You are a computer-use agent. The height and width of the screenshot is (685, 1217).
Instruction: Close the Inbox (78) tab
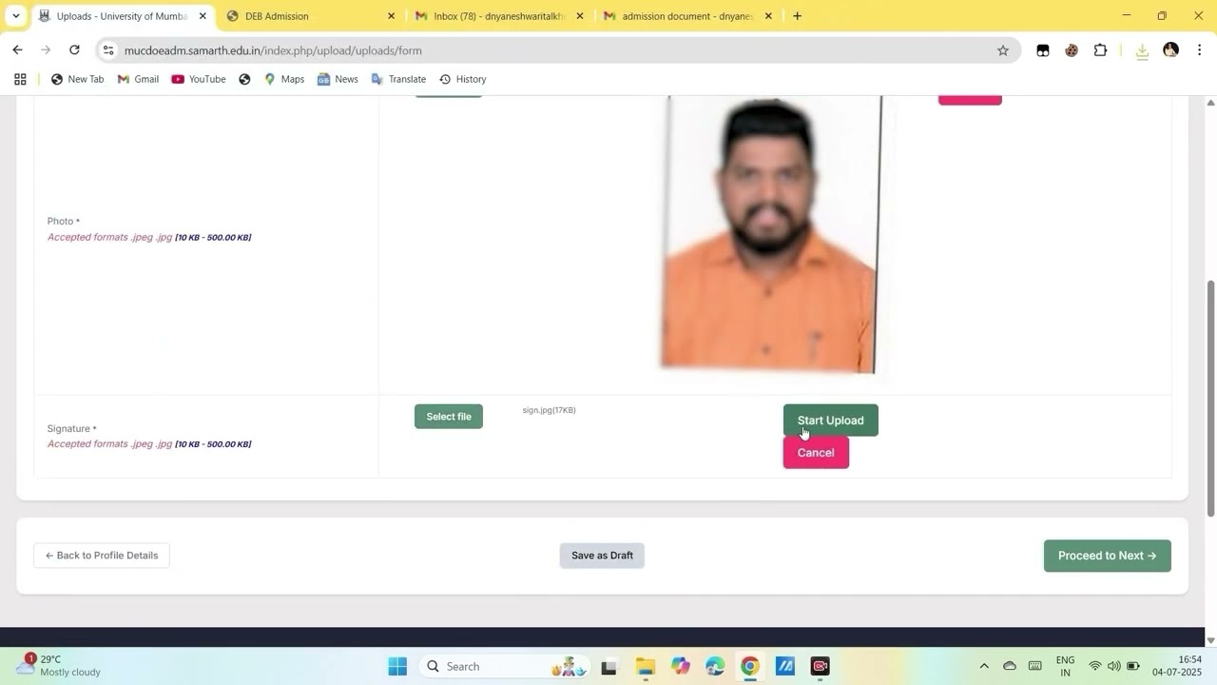[x=580, y=16]
